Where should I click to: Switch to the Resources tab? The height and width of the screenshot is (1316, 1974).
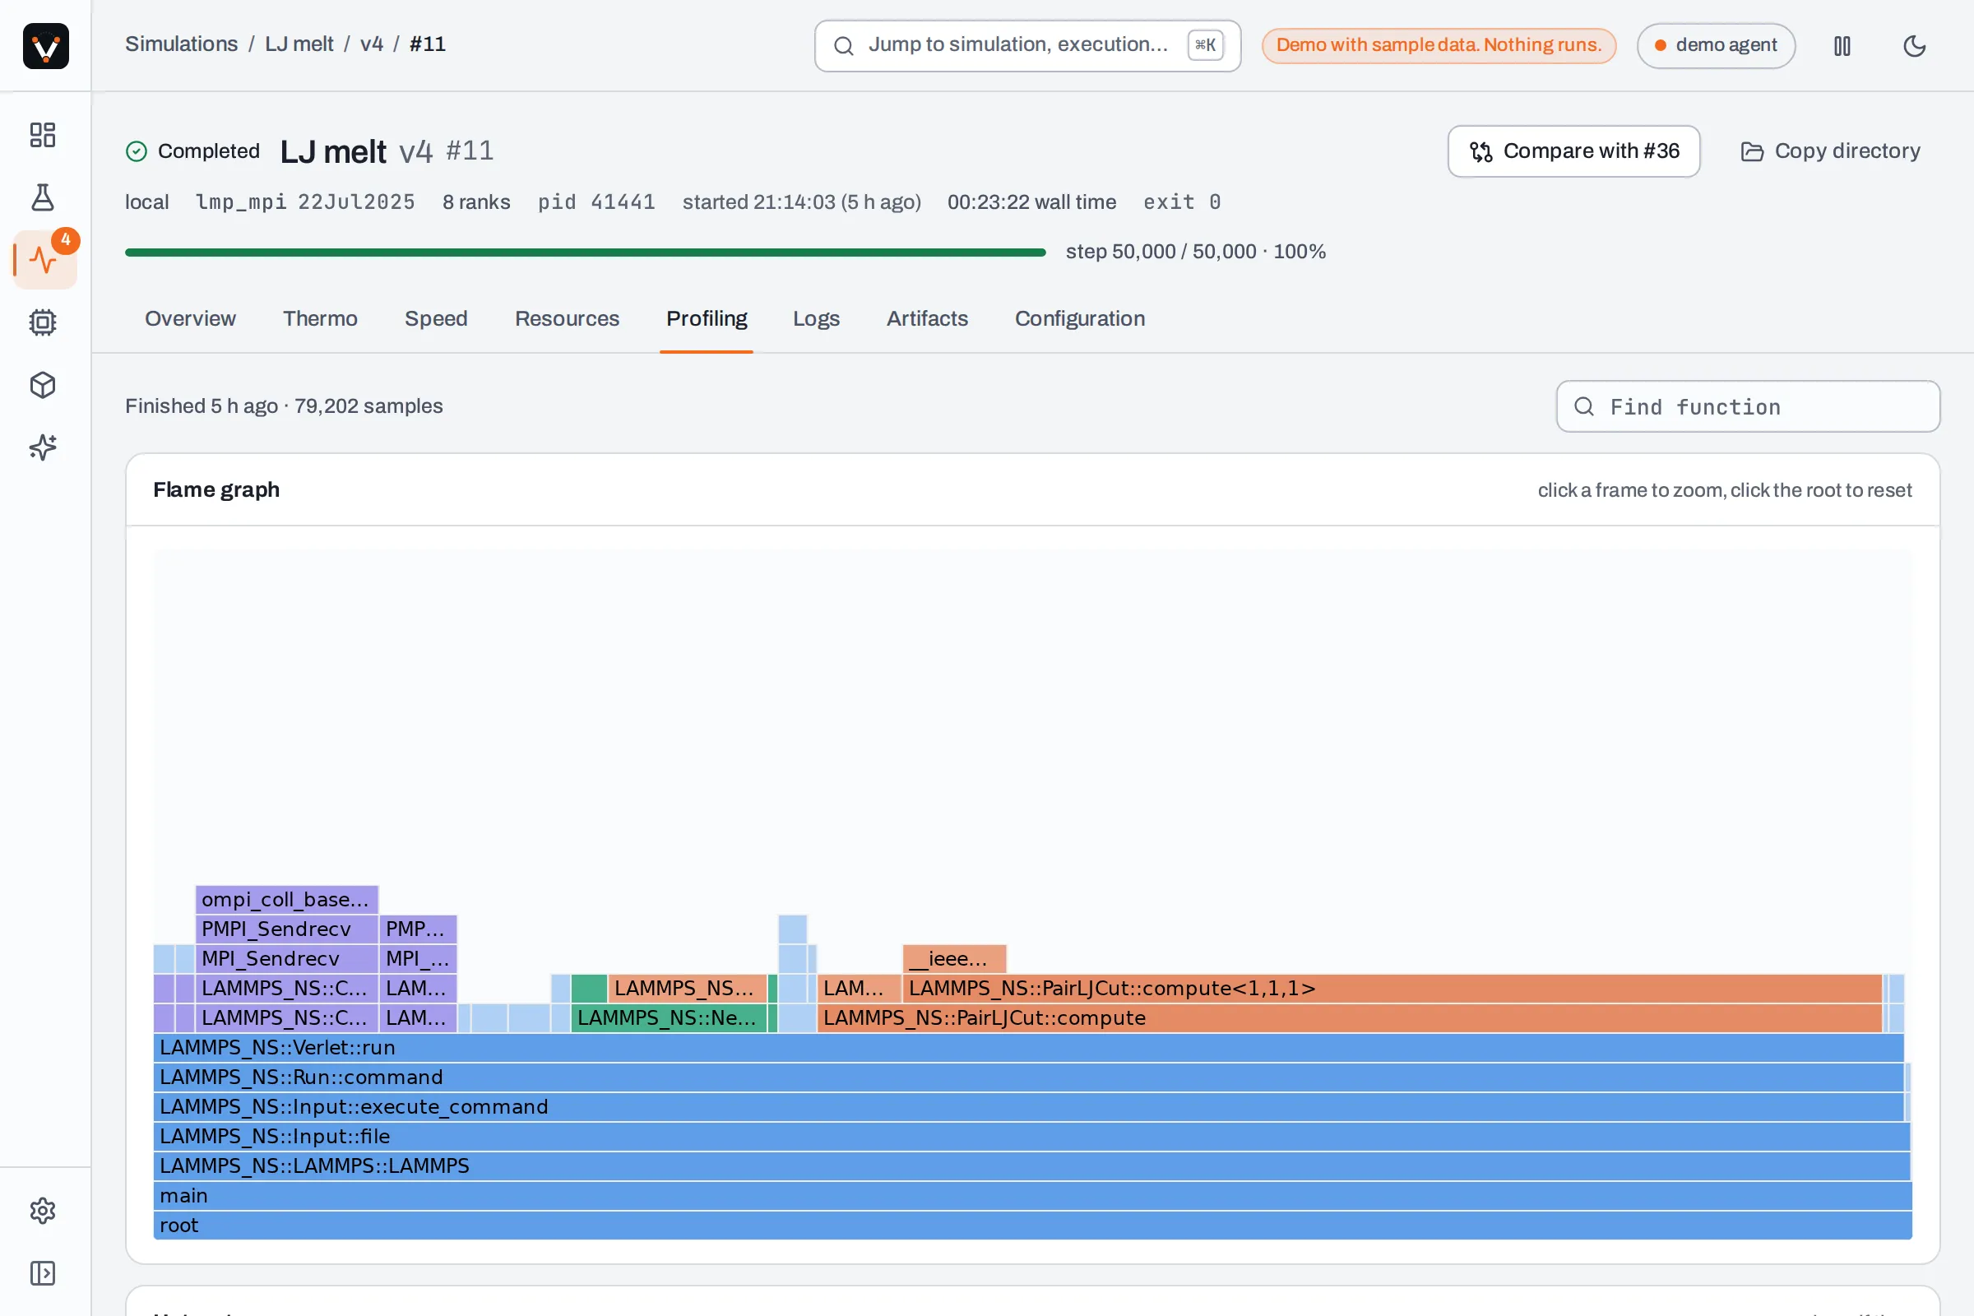[568, 319]
